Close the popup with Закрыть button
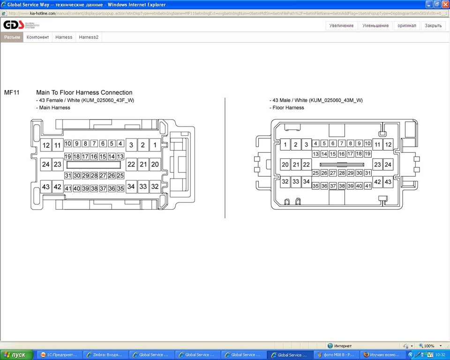This screenshot has height=360, width=450. 433,25
